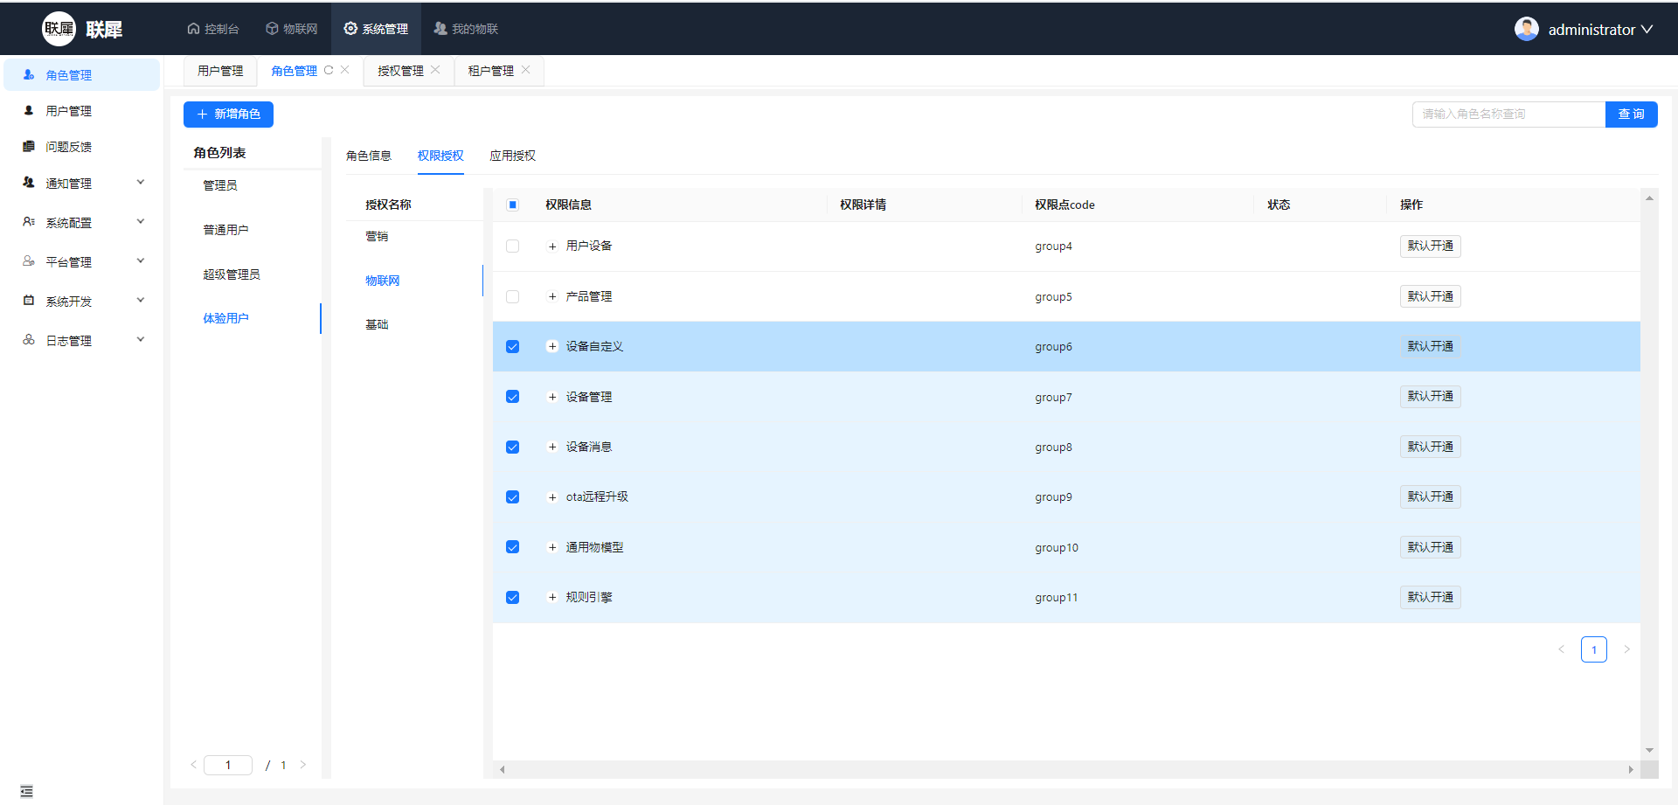
Task: Open 物联网 in the top navigation
Action: [292, 29]
